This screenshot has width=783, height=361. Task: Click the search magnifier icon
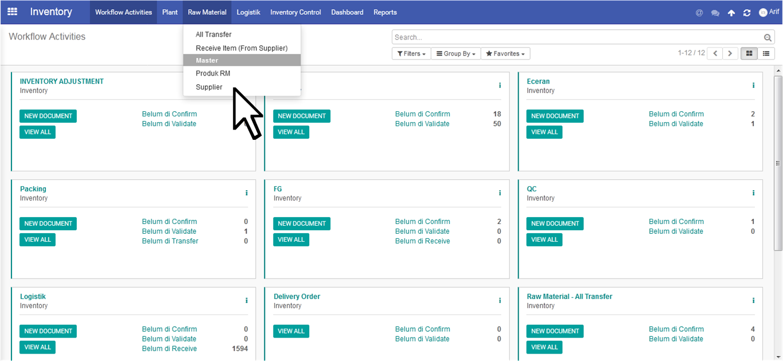[x=768, y=38]
